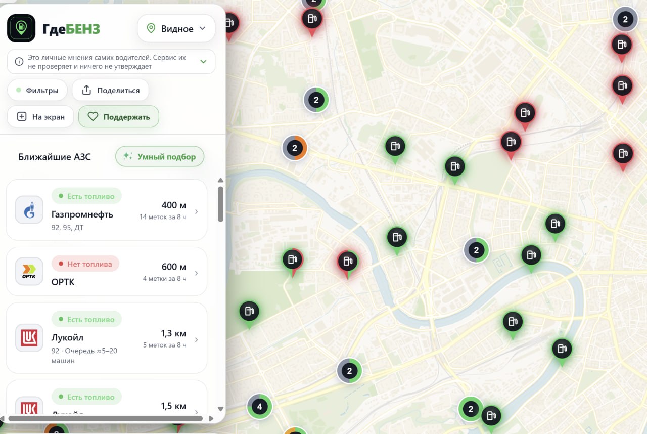Launch the Умный подбор smart selection
The height and width of the screenshot is (434, 647).
point(160,157)
